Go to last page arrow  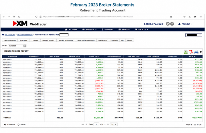pos(108,124)
